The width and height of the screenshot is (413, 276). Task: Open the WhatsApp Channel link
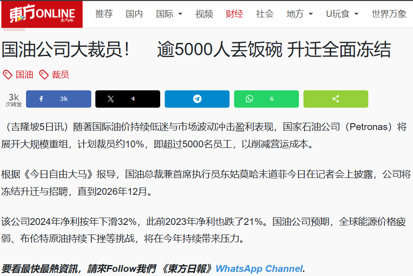coord(259,269)
